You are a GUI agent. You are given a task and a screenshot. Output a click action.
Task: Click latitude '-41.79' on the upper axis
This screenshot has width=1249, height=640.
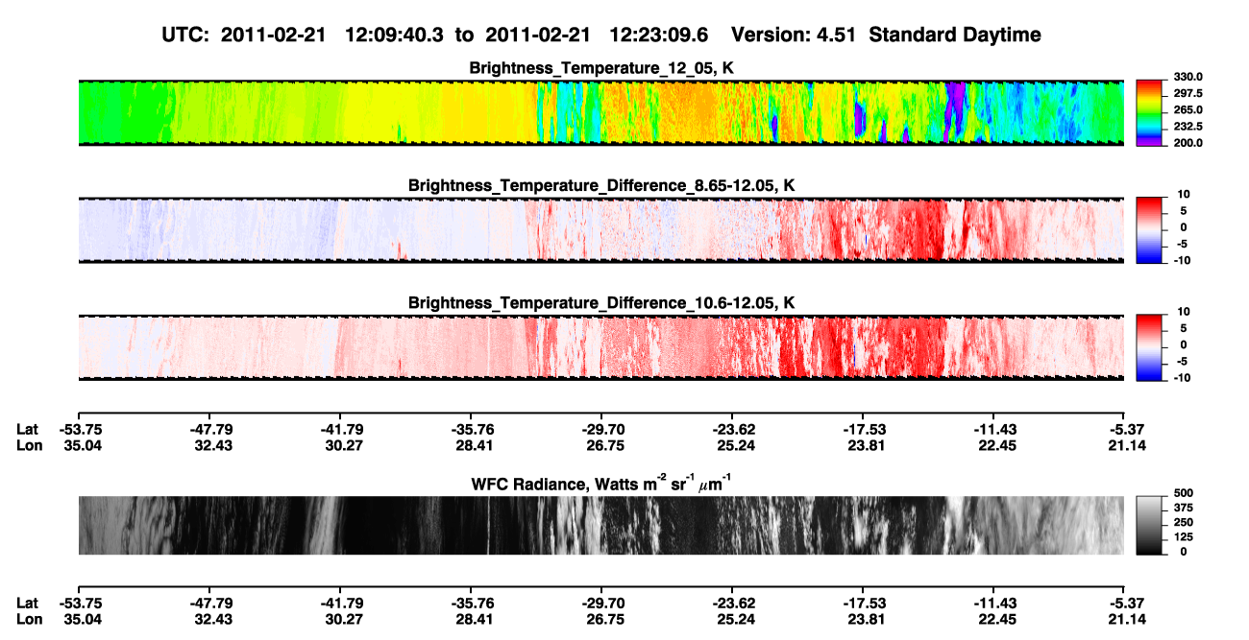(x=339, y=430)
